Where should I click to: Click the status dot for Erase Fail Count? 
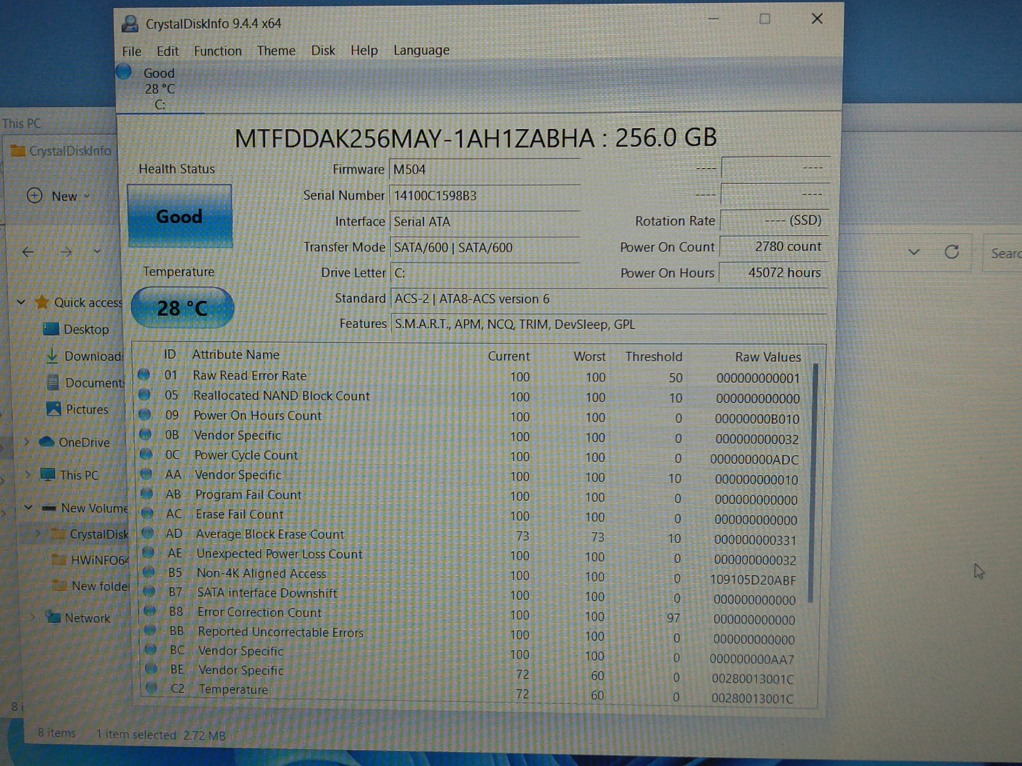pos(147,513)
